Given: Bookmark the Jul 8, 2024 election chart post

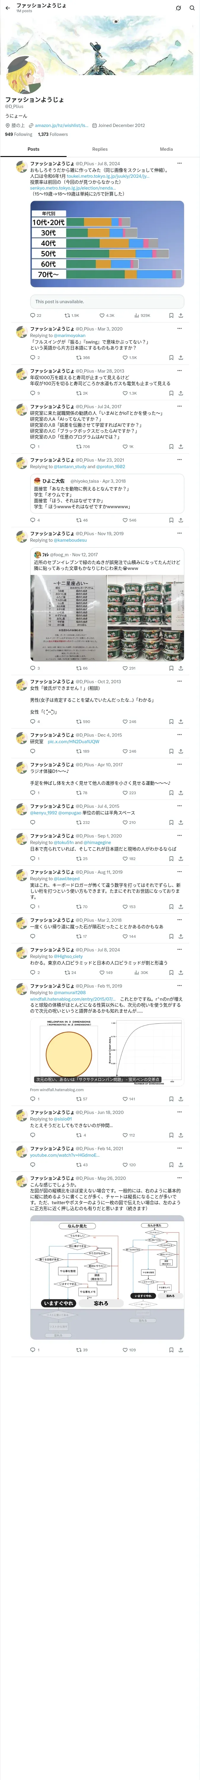Looking at the screenshot, I should point(171,316).
